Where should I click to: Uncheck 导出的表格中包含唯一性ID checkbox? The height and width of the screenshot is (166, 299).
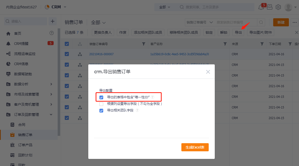(x=101, y=97)
